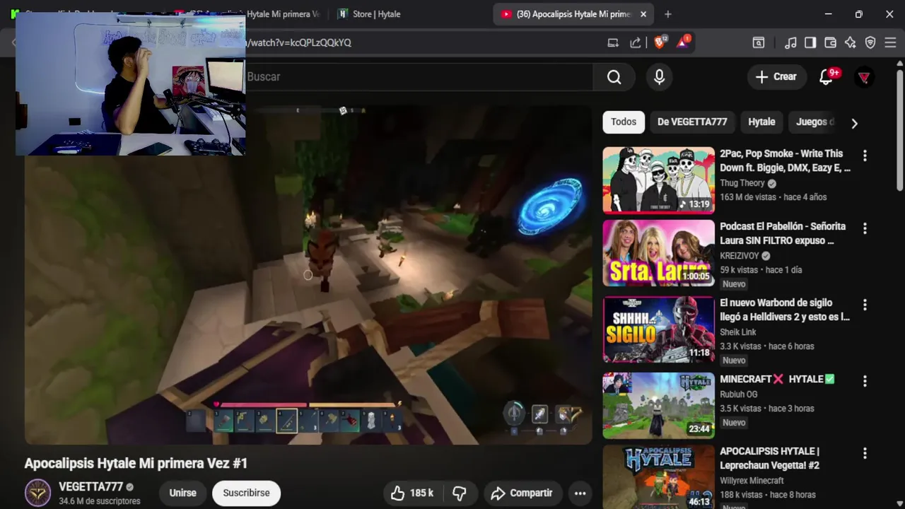Click the Suscribirse button
Image resolution: width=905 pixels, height=509 pixels.
pos(246,493)
